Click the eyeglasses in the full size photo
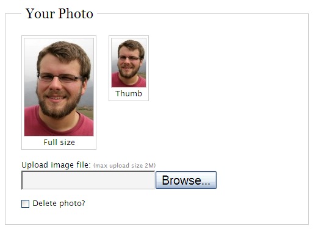This screenshot has height=234, width=313. [60, 78]
